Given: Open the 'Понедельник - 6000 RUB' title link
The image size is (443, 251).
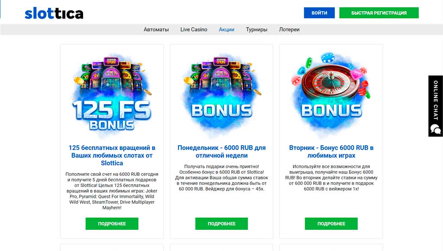Looking at the screenshot, I should click(221, 152).
